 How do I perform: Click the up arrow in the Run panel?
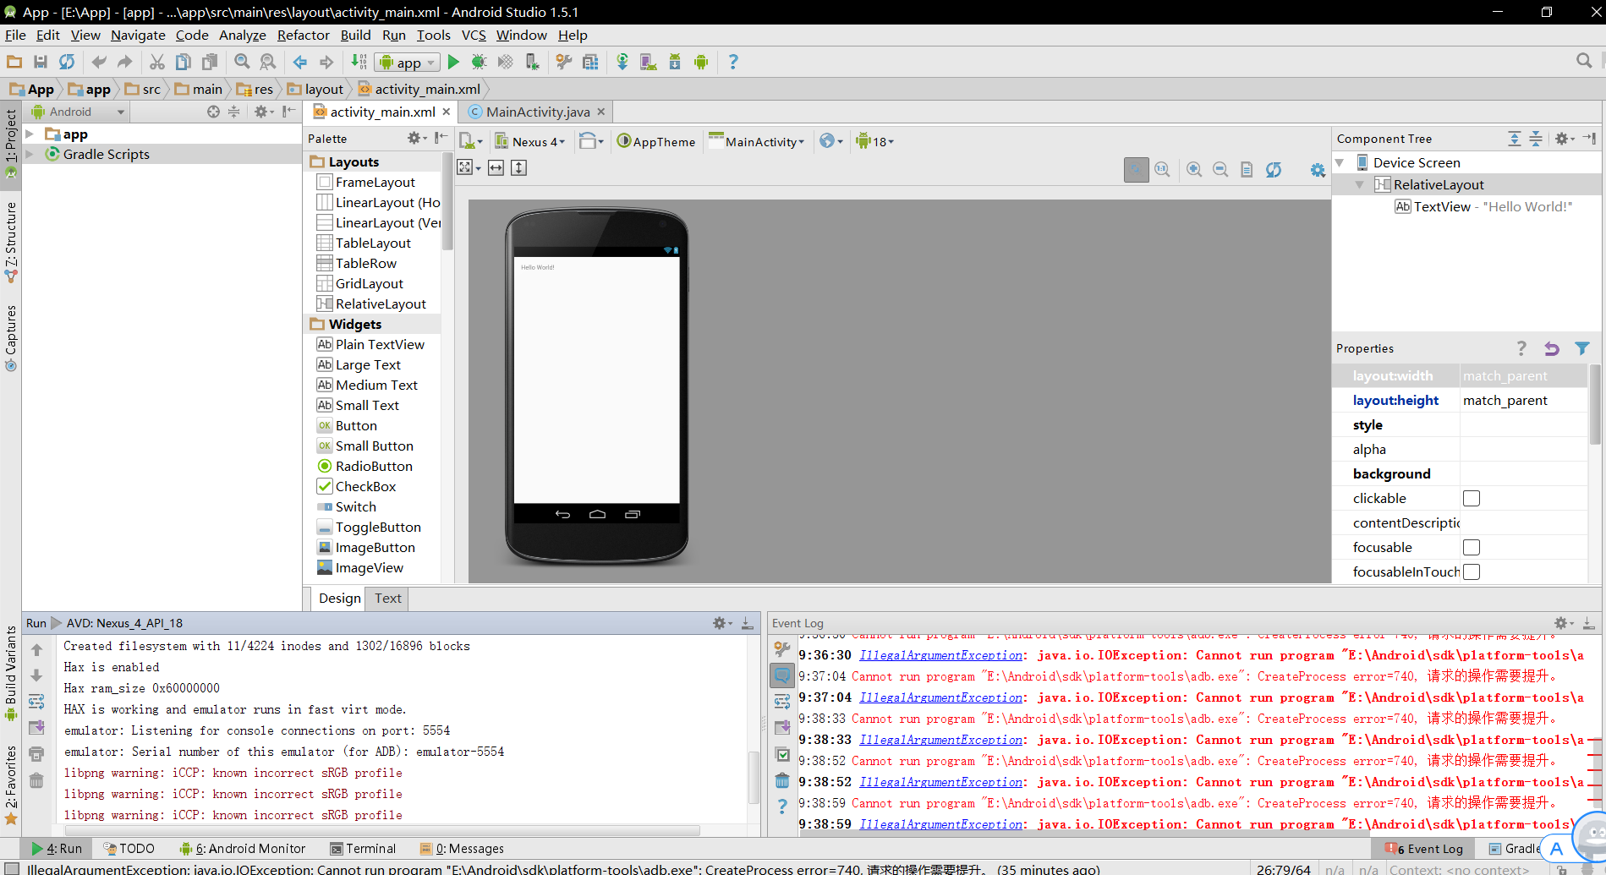point(36,650)
